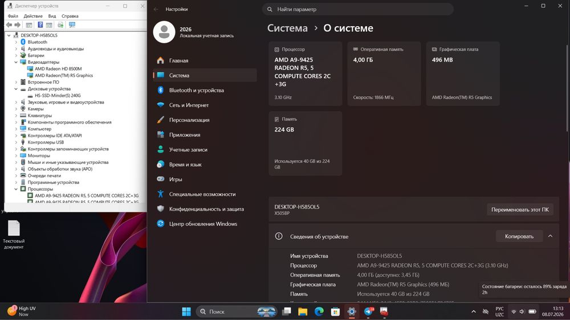Open Сеть и Интернет settings

pos(205,105)
